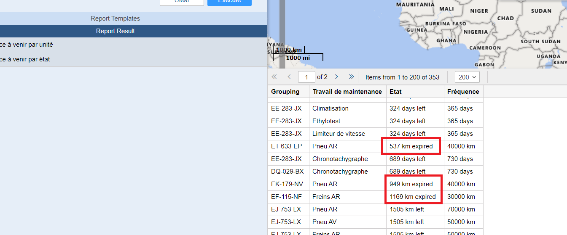Open the 'à venir par unité' report result
The image size is (567, 235).
point(26,45)
